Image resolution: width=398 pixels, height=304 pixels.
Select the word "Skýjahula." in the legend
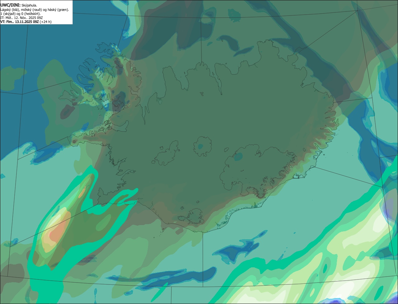coord(29,6)
